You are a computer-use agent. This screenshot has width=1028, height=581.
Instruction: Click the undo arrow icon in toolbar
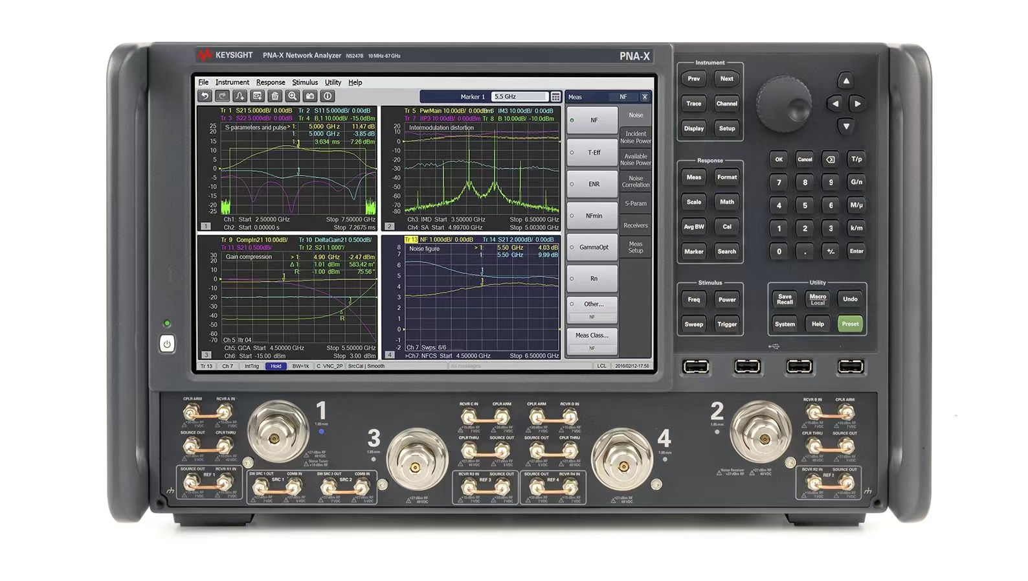205,97
